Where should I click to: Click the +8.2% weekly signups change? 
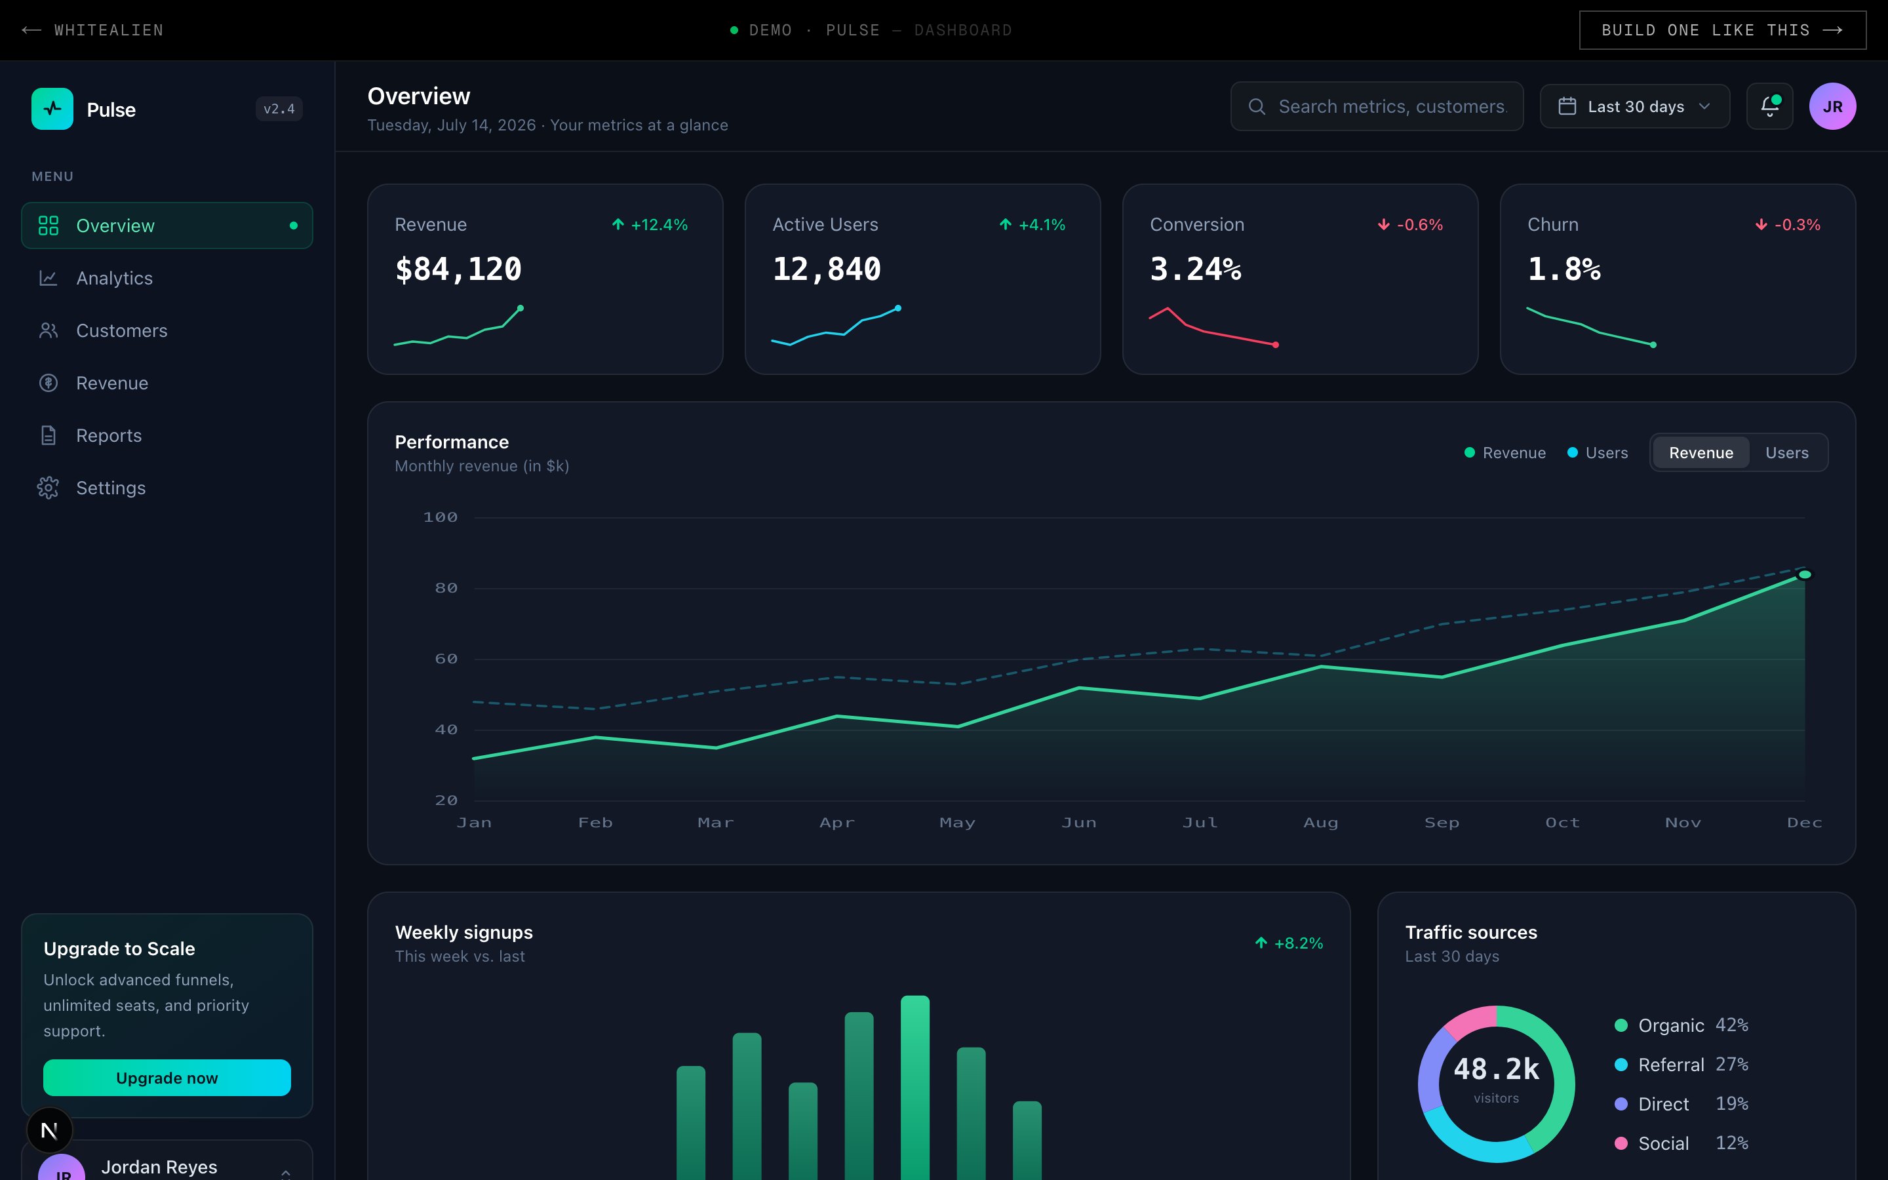pos(1289,943)
